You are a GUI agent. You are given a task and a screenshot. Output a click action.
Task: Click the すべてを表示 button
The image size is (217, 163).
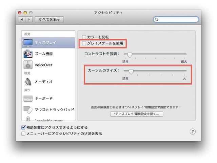pos(49,20)
